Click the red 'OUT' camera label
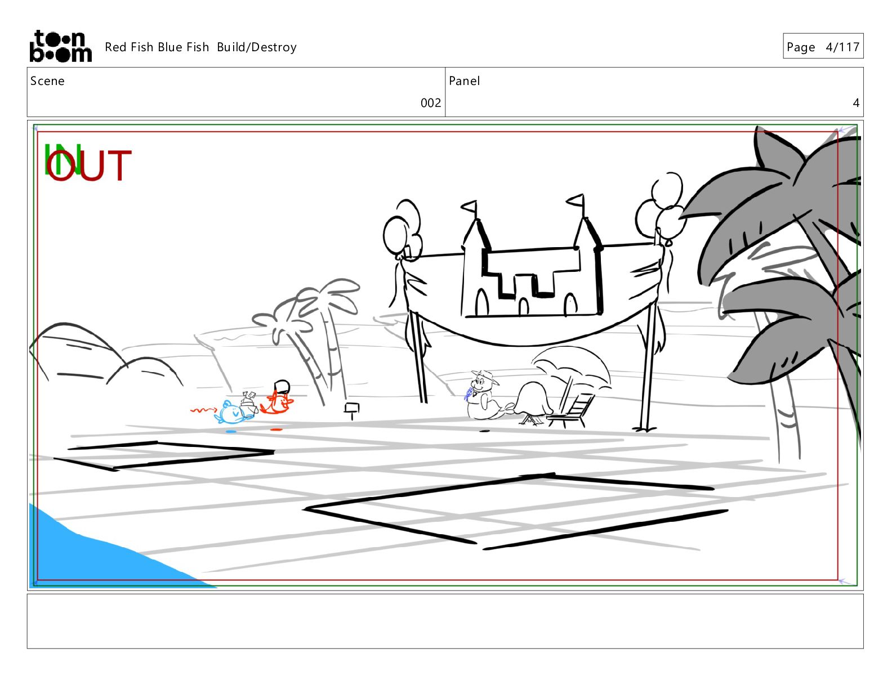 [90, 165]
